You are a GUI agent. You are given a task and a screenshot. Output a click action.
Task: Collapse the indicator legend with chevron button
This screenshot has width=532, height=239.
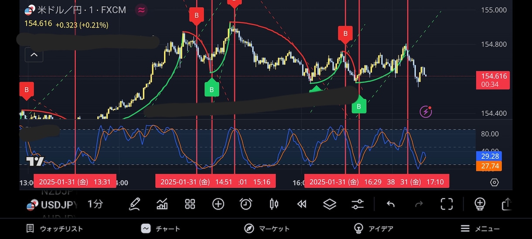point(34,55)
